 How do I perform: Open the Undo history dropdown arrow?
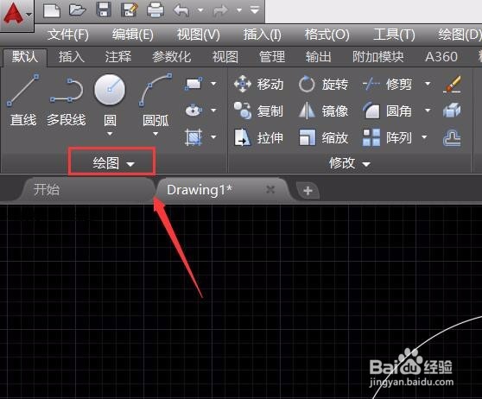point(200,10)
